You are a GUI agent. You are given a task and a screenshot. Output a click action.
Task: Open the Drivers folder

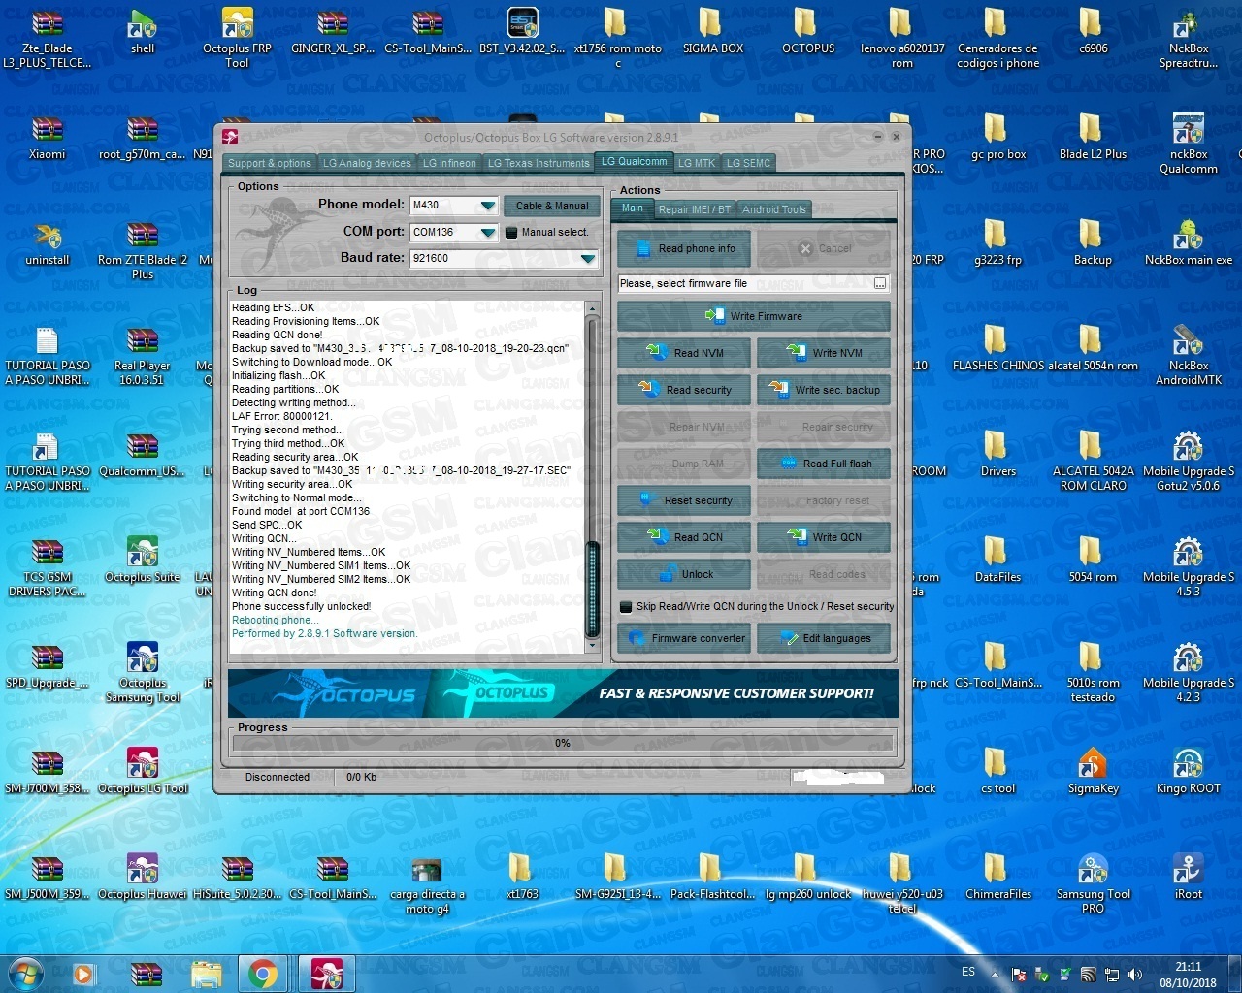997,455
